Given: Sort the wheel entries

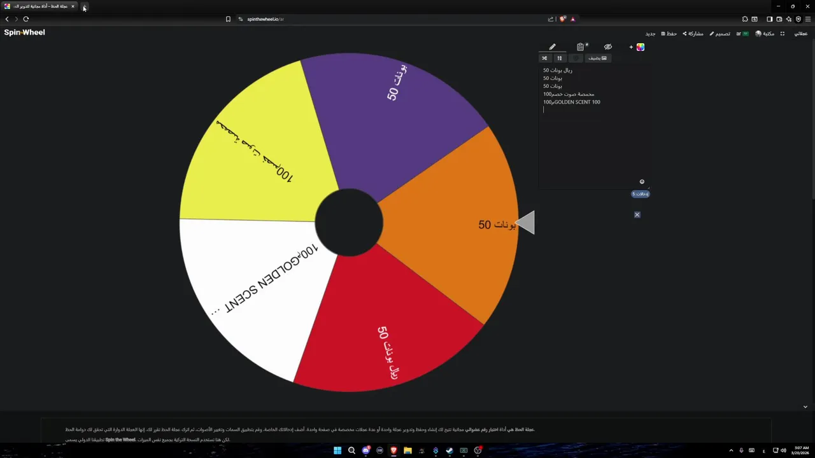Looking at the screenshot, I should 560,58.
